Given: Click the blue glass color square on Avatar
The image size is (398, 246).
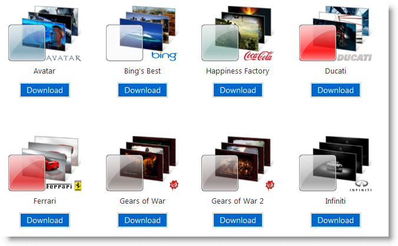Looking at the screenshot, I should (x=27, y=43).
